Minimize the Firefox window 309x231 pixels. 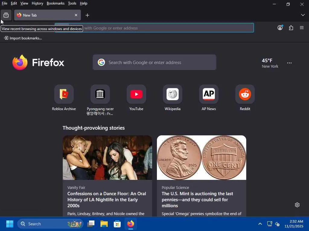274,4
